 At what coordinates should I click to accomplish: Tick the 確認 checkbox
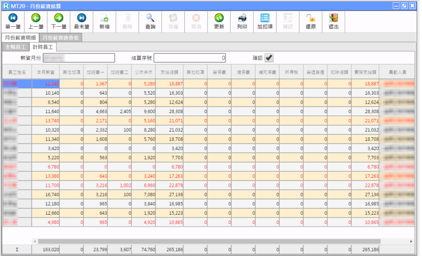coord(269,58)
